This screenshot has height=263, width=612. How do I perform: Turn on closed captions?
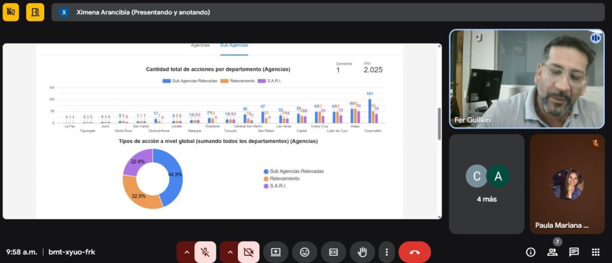(x=333, y=252)
